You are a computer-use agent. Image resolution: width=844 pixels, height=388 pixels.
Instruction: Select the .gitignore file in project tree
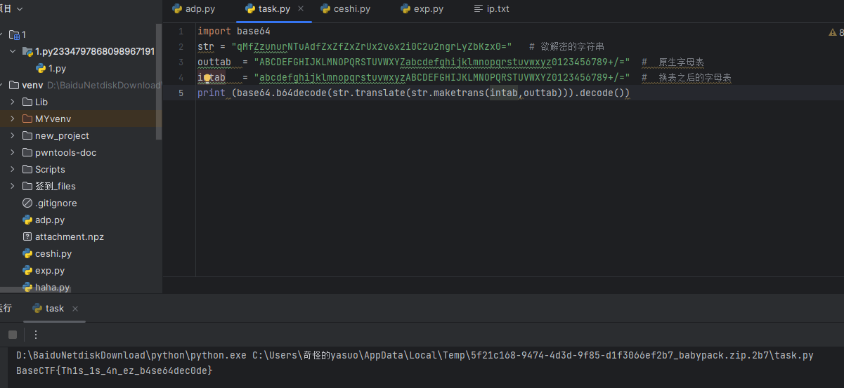[56, 203]
